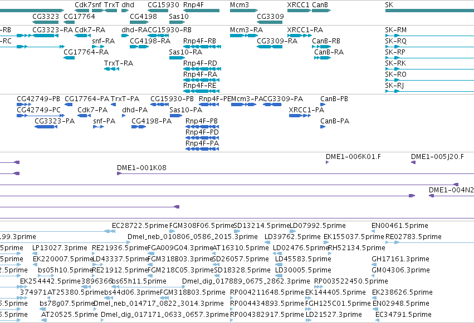Select Dmel_neb_010806_0586_2015.3prime EST

pos(193,237)
